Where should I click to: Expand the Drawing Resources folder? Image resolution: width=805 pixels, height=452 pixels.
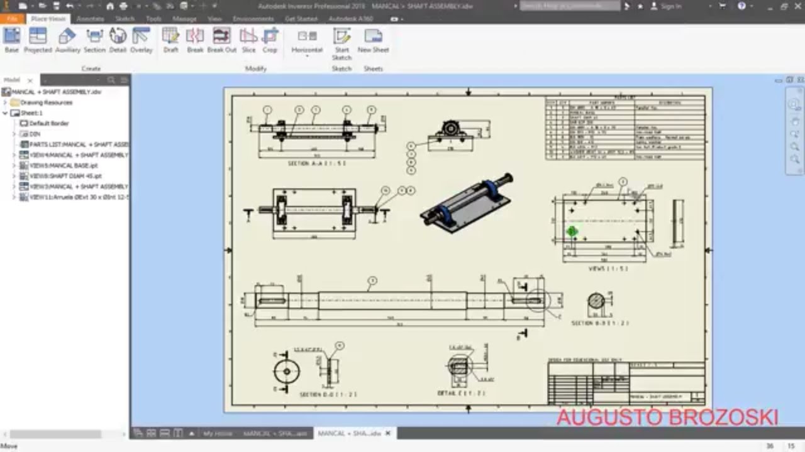click(x=6, y=102)
